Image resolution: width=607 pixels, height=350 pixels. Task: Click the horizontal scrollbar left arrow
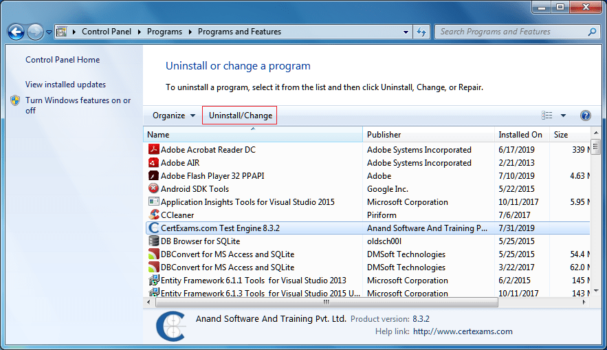click(148, 302)
